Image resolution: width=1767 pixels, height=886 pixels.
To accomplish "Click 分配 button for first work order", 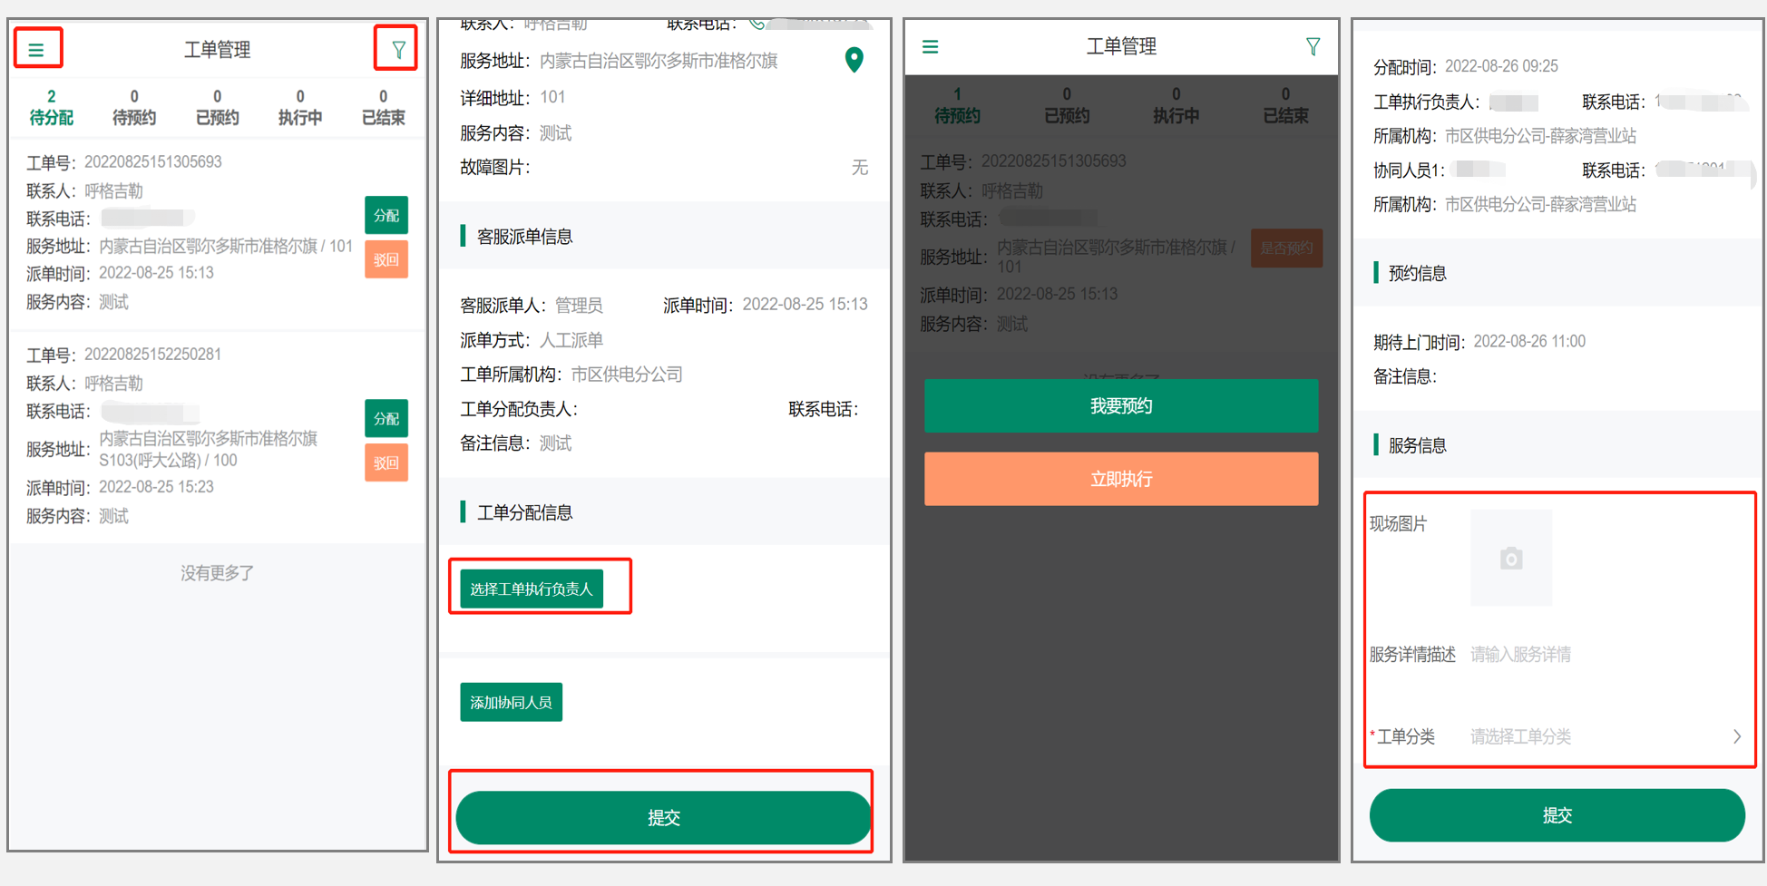I will [386, 216].
